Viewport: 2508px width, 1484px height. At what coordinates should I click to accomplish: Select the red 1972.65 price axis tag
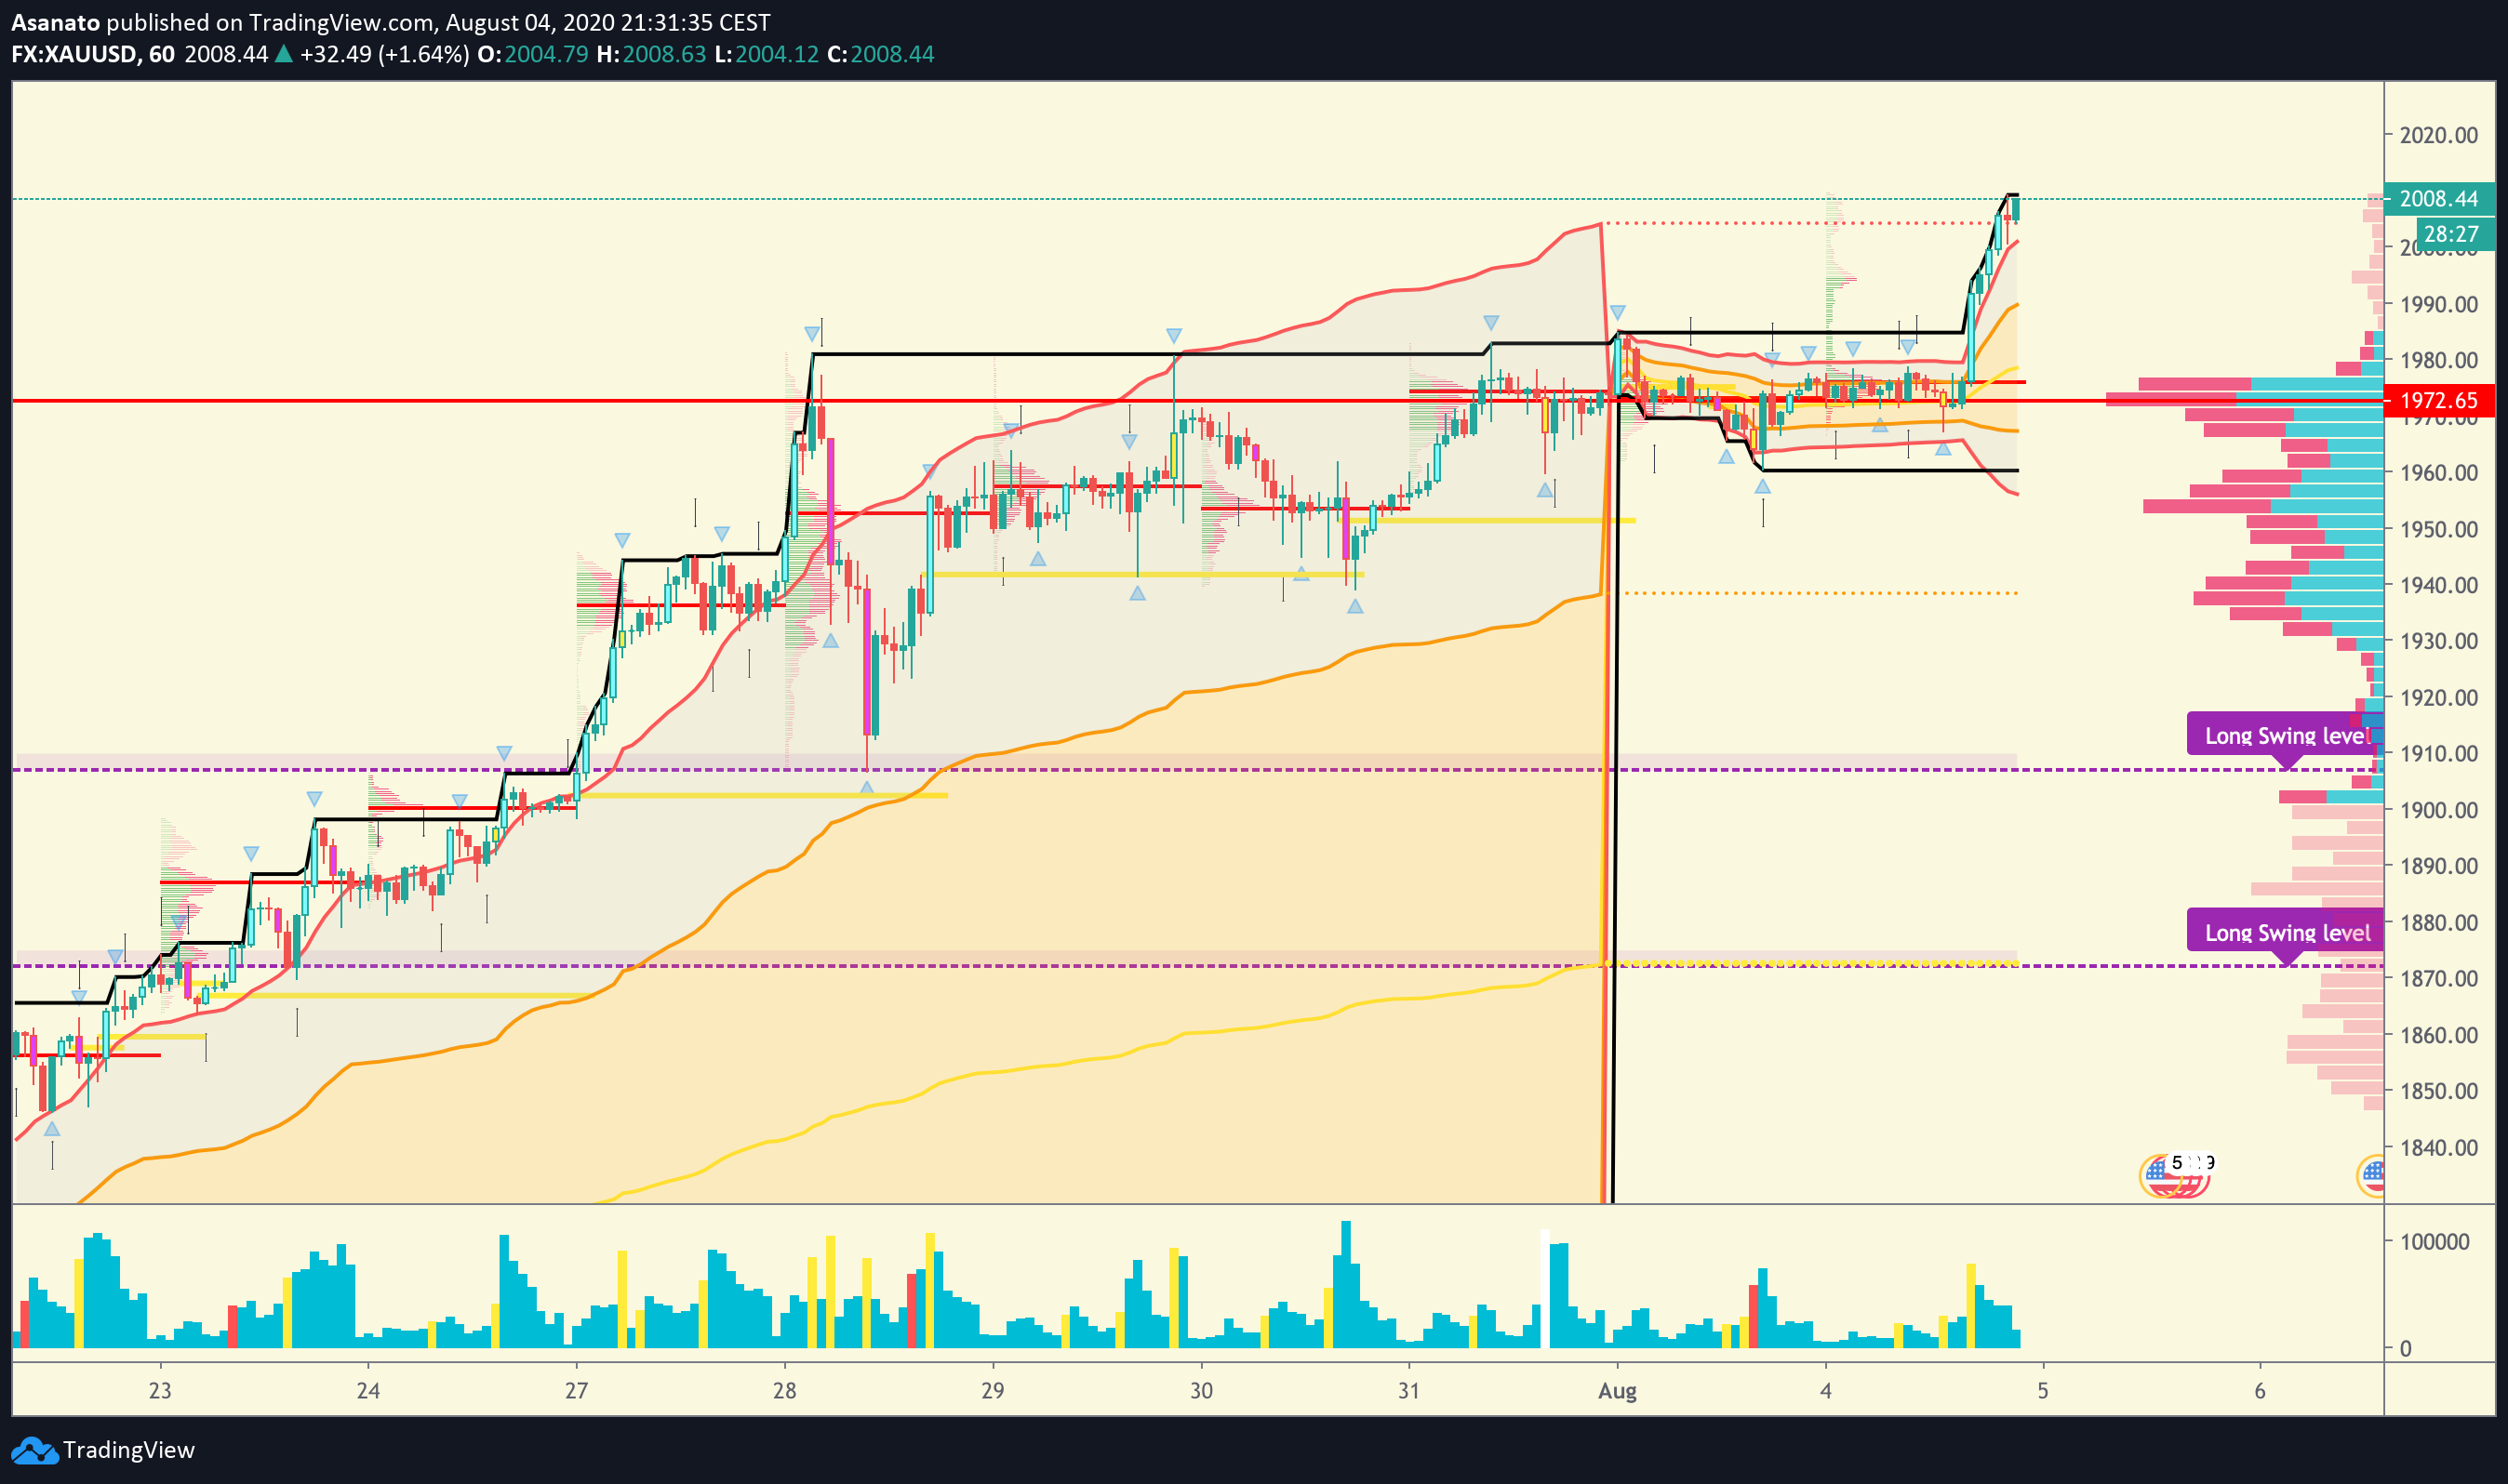pyautogui.click(x=2439, y=401)
